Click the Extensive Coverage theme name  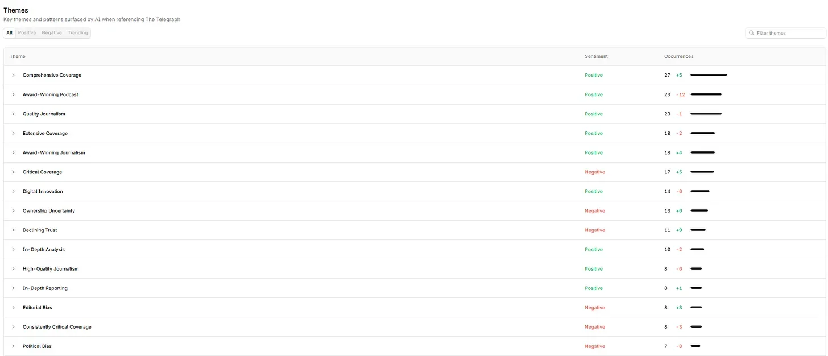(45, 133)
